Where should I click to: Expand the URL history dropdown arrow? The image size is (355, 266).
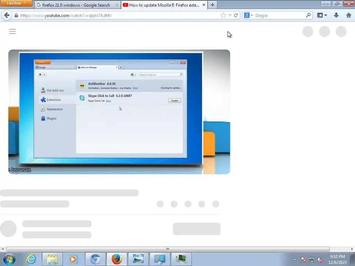click(x=230, y=15)
